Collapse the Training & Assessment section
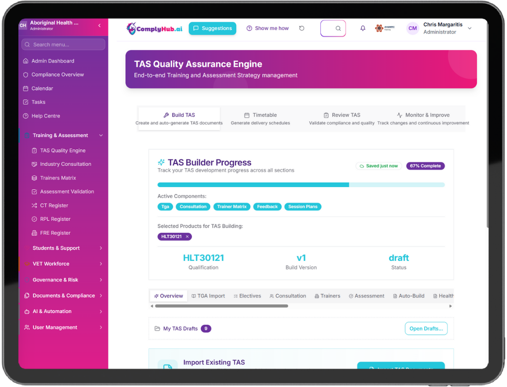 tap(101, 135)
